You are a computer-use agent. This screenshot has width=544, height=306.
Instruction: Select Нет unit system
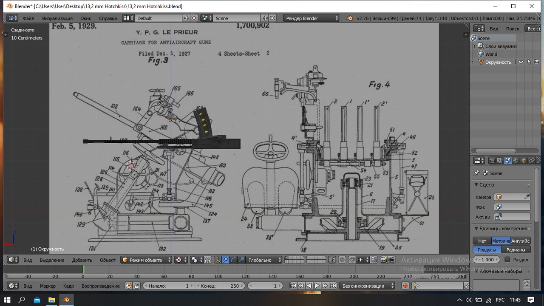coord(482,241)
